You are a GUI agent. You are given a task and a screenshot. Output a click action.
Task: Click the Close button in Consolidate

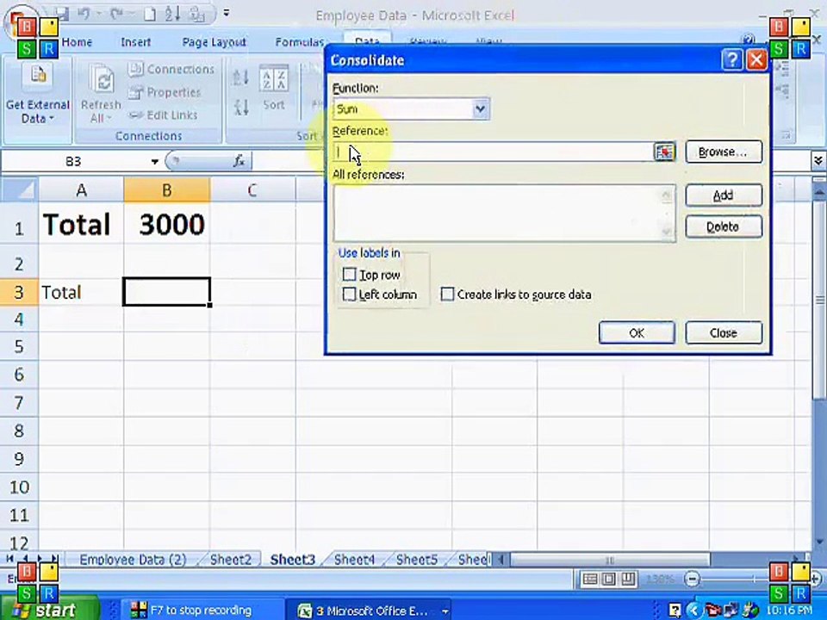(723, 332)
